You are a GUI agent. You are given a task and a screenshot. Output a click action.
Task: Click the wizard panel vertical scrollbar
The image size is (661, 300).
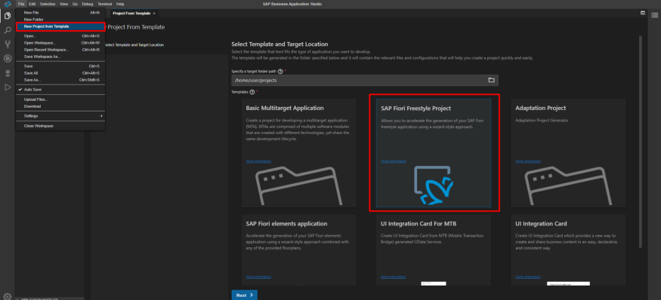[641, 142]
